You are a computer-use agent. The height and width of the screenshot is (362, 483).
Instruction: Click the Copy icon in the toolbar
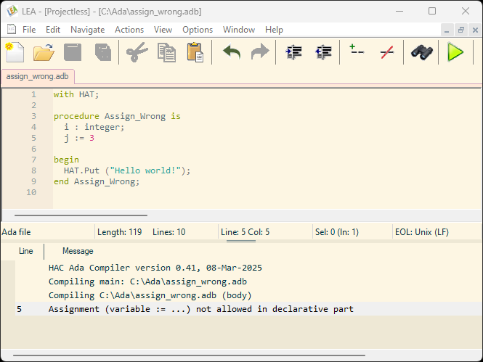[x=166, y=52]
